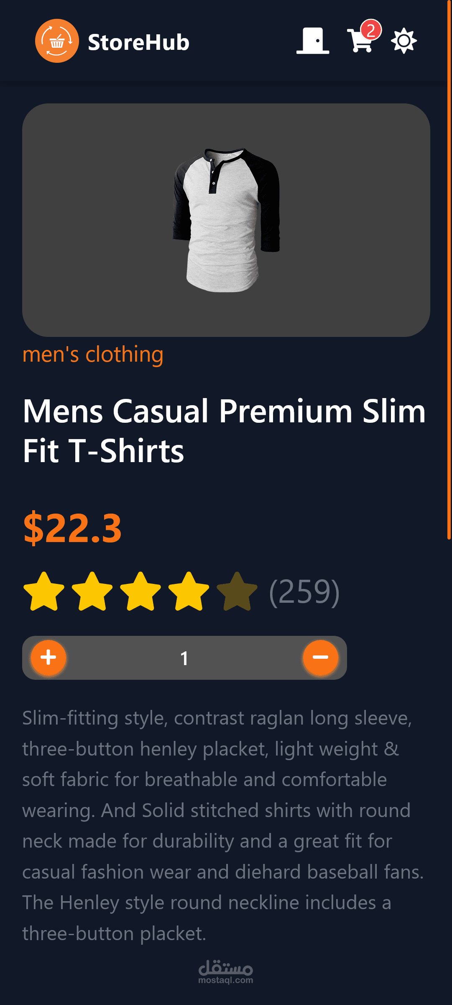Decrease quantity with the minus button
The width and height of the screenshot is (452, 1005).
[321, 658]
